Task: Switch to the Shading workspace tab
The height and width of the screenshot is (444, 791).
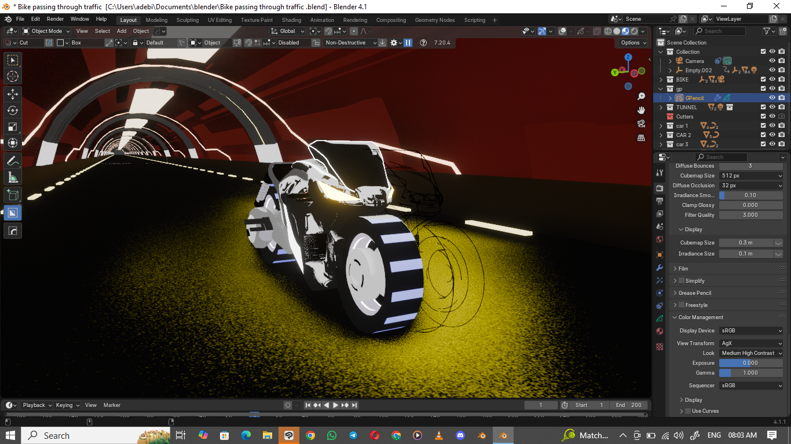Action: click(x=291, y=20)
